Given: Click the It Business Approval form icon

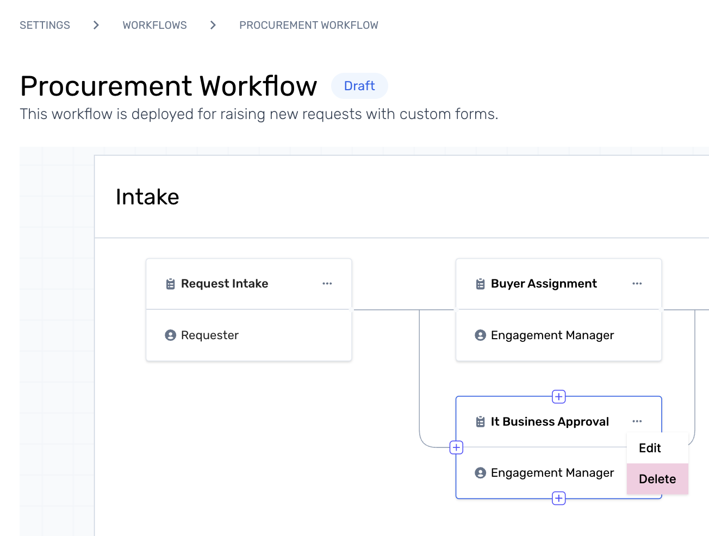Looking at the screenshot, I should pyautogui.click(x=480, y=422).
